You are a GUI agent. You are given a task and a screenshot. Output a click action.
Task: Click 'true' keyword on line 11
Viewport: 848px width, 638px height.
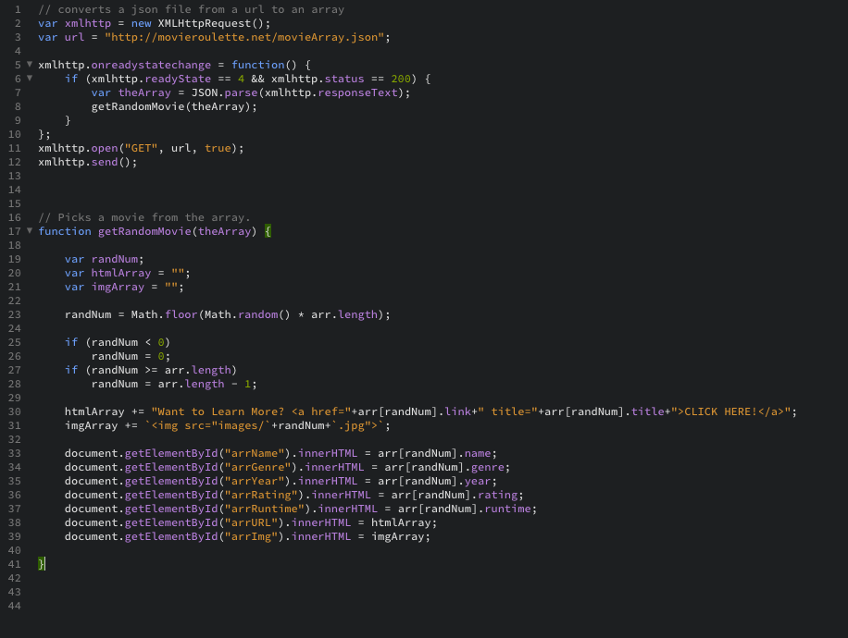pos(218,148)
